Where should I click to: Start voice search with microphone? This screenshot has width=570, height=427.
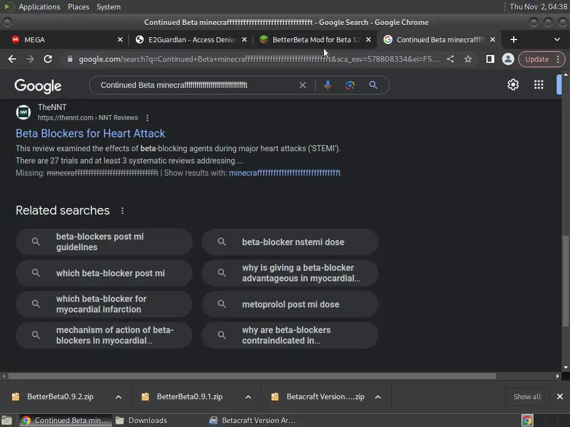327,85
